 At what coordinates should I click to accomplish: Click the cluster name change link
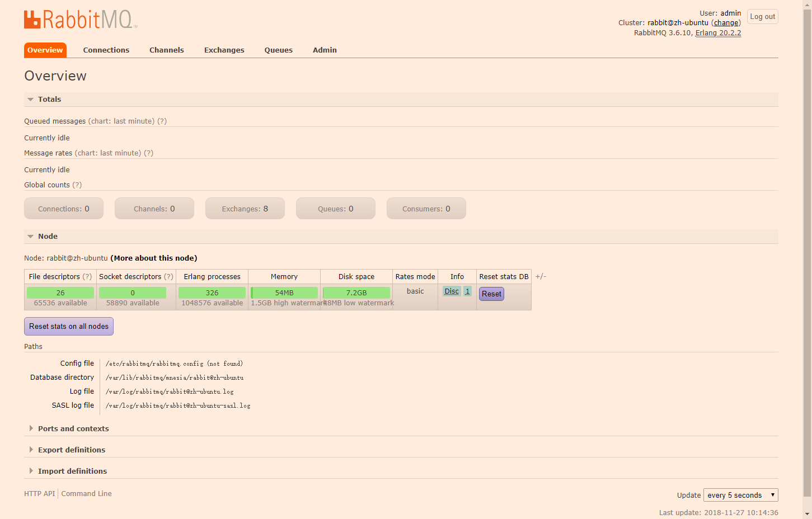726,23
